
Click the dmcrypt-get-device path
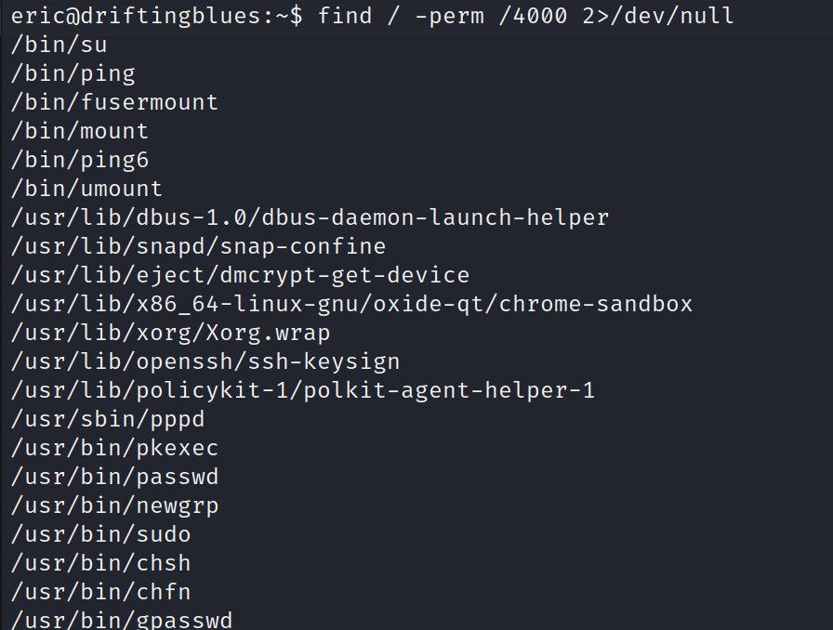240,275
